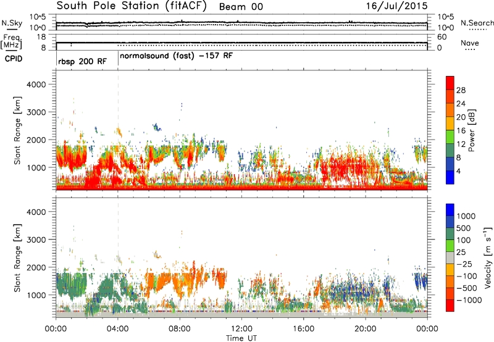Screen dimensions: 494x342
Task: Click the '08:00' time axis tick label
Action: 180,329
